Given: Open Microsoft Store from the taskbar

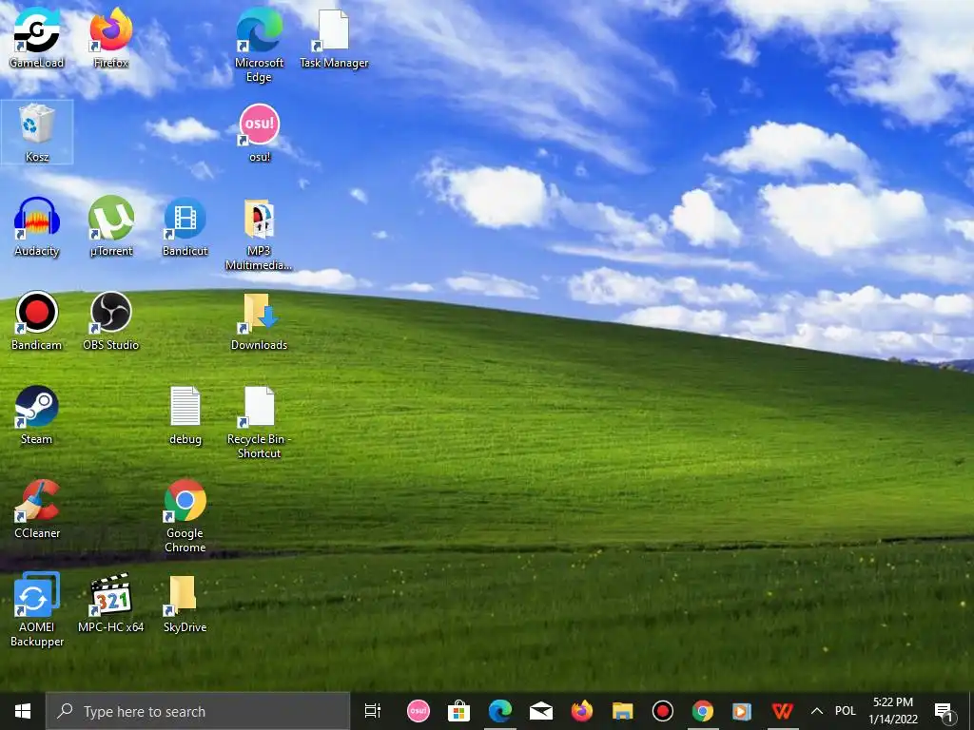Looking at the screenshot, I should point(459,711).
